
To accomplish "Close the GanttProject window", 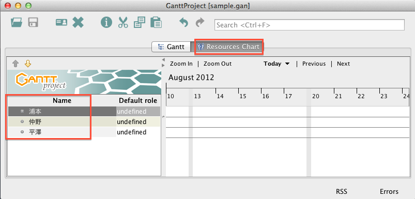I will (x=8, y=6).
